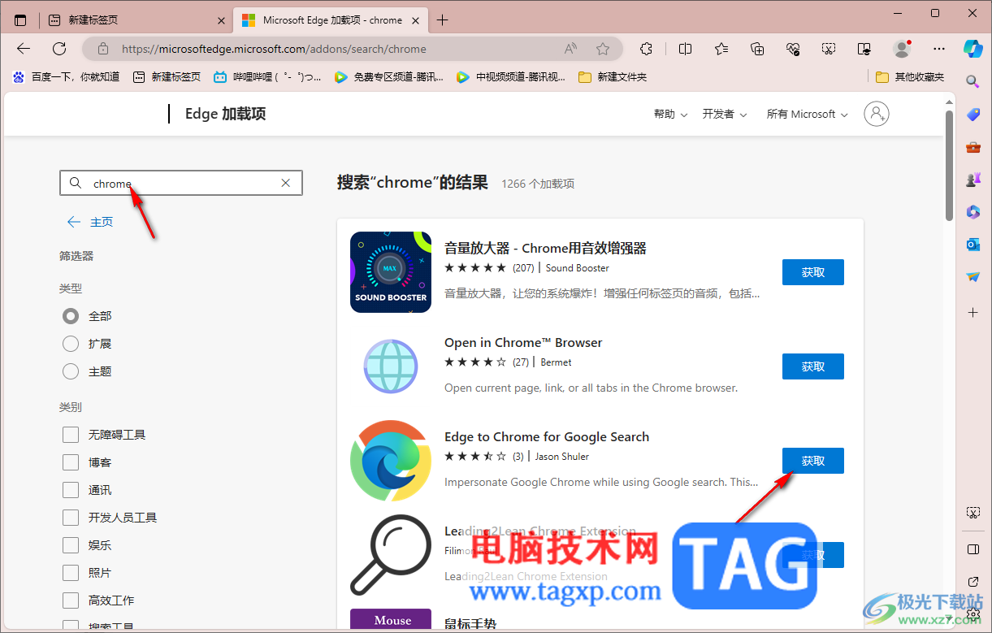Select the 扩展 type radio button
Screen dimensions: 992x633
pyautogui.click(x=71, y=344)
